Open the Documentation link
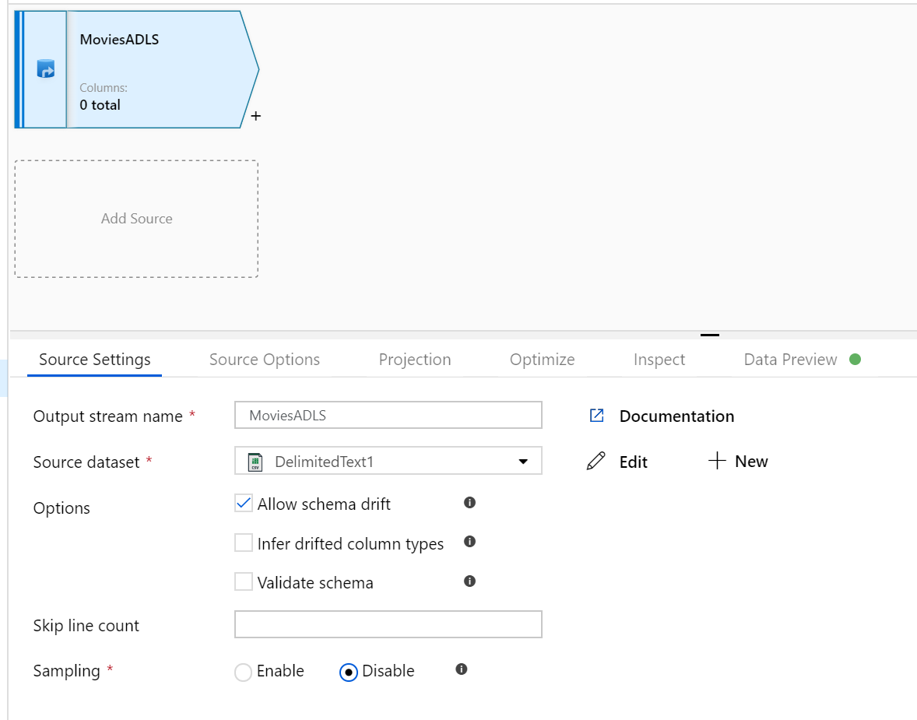The image size is (917, 720). point(676,416)
